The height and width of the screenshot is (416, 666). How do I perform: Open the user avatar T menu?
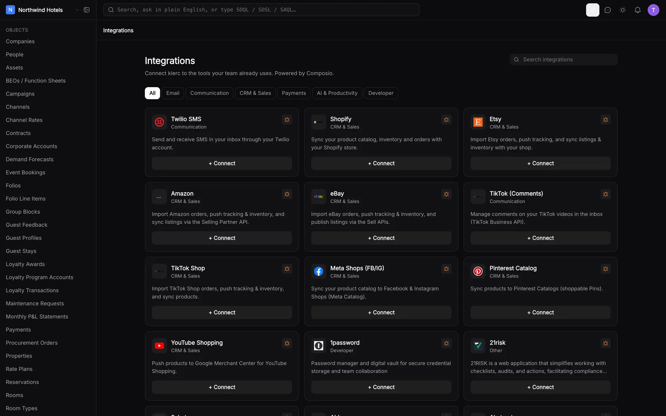(653, 10)
